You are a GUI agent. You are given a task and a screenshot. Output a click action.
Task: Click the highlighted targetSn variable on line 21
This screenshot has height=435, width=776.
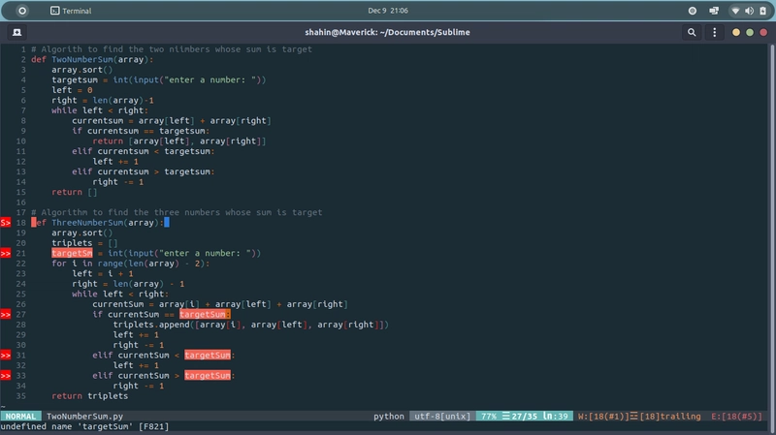point(70,253)
